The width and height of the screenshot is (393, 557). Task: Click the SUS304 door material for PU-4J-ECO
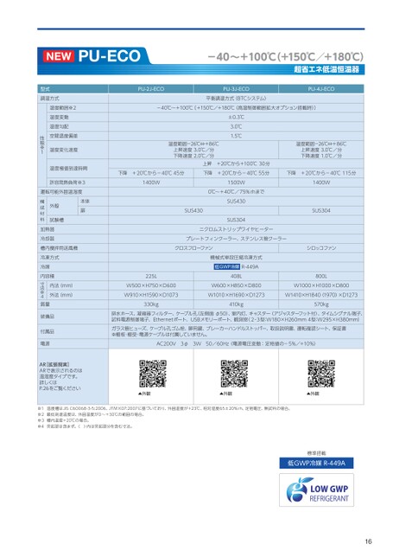point(321,211)
